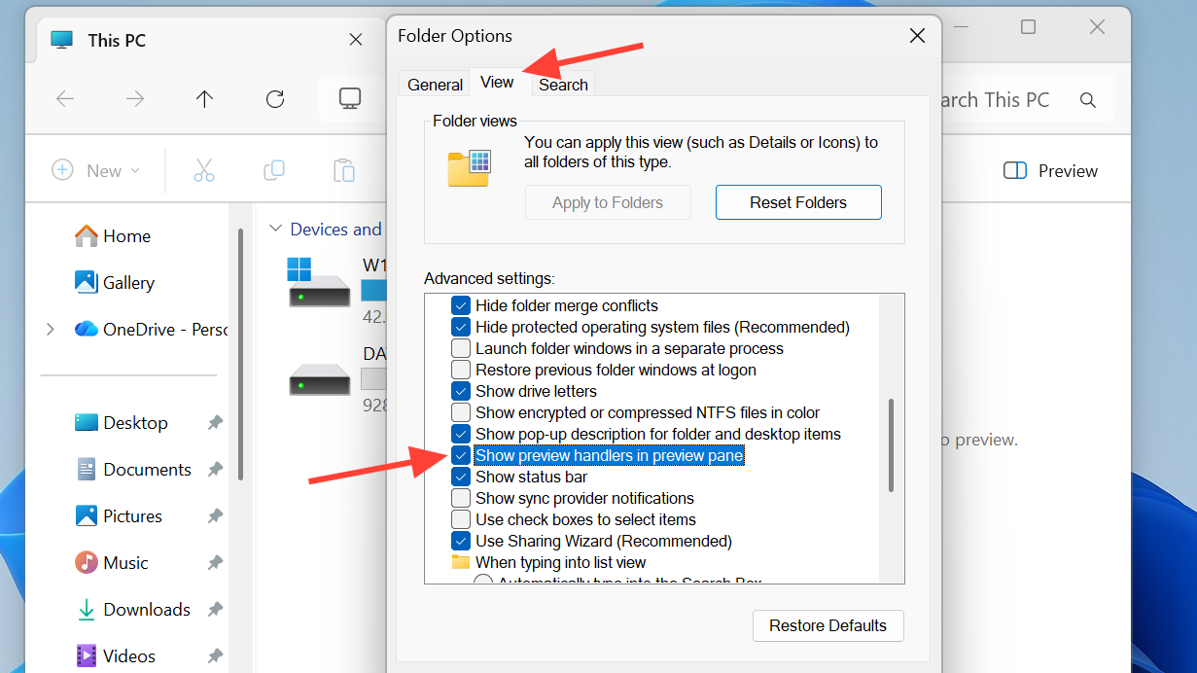
Task: Collapse the Devices and drives group
Action: coord(274,230)
